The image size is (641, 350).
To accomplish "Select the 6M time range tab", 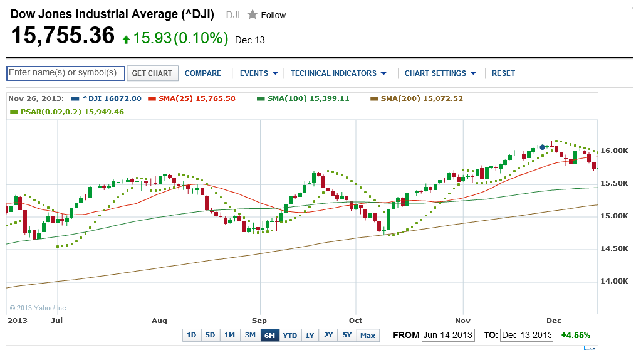I will point(270,336).
